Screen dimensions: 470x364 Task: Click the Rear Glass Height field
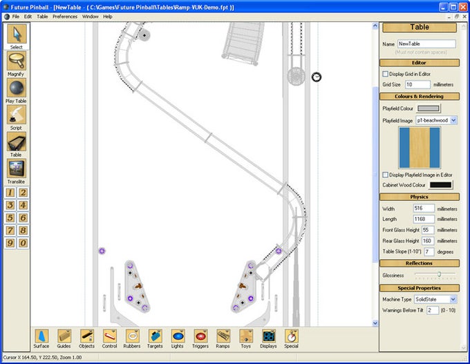click(x=428, y=240)
